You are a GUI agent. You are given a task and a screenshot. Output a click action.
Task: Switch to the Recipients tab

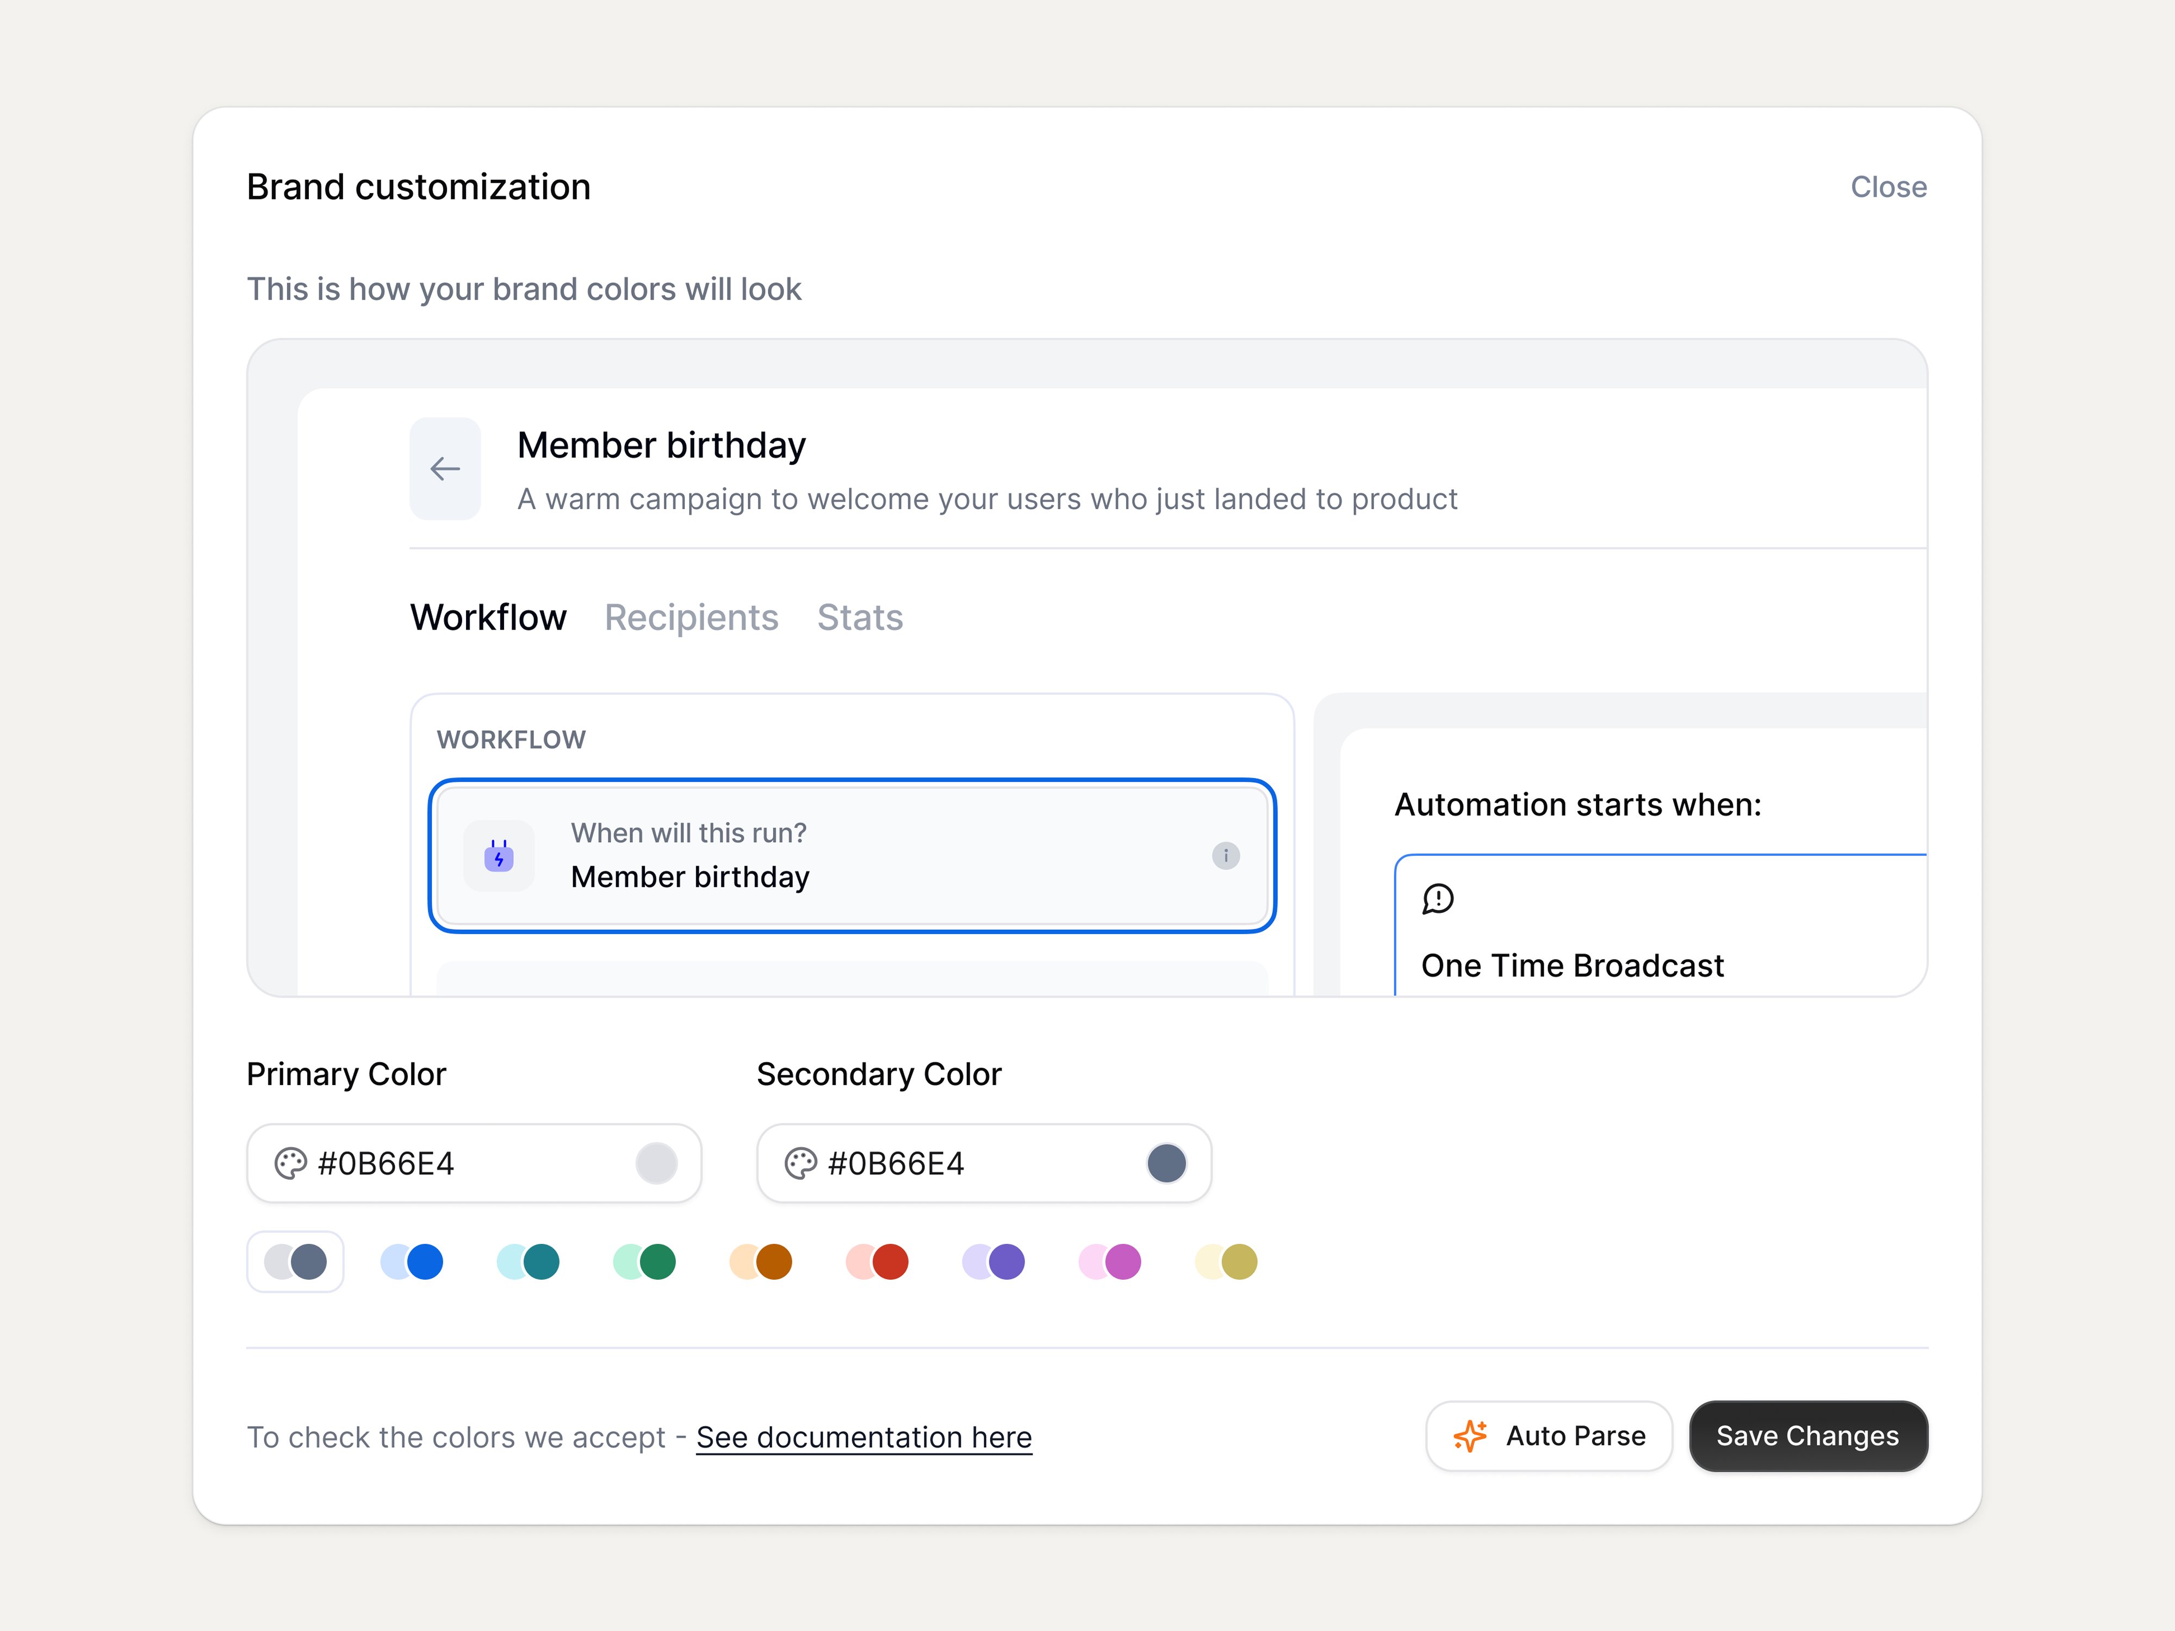[x=691, y=618]
